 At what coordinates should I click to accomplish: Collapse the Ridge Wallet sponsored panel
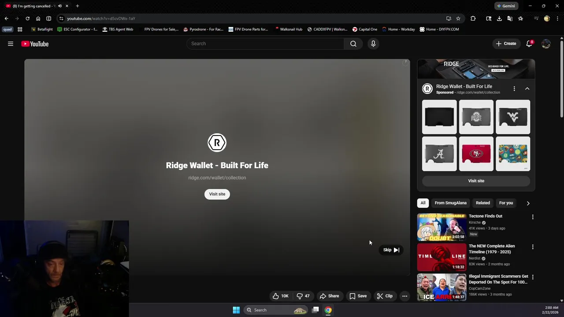click(527, 88)
